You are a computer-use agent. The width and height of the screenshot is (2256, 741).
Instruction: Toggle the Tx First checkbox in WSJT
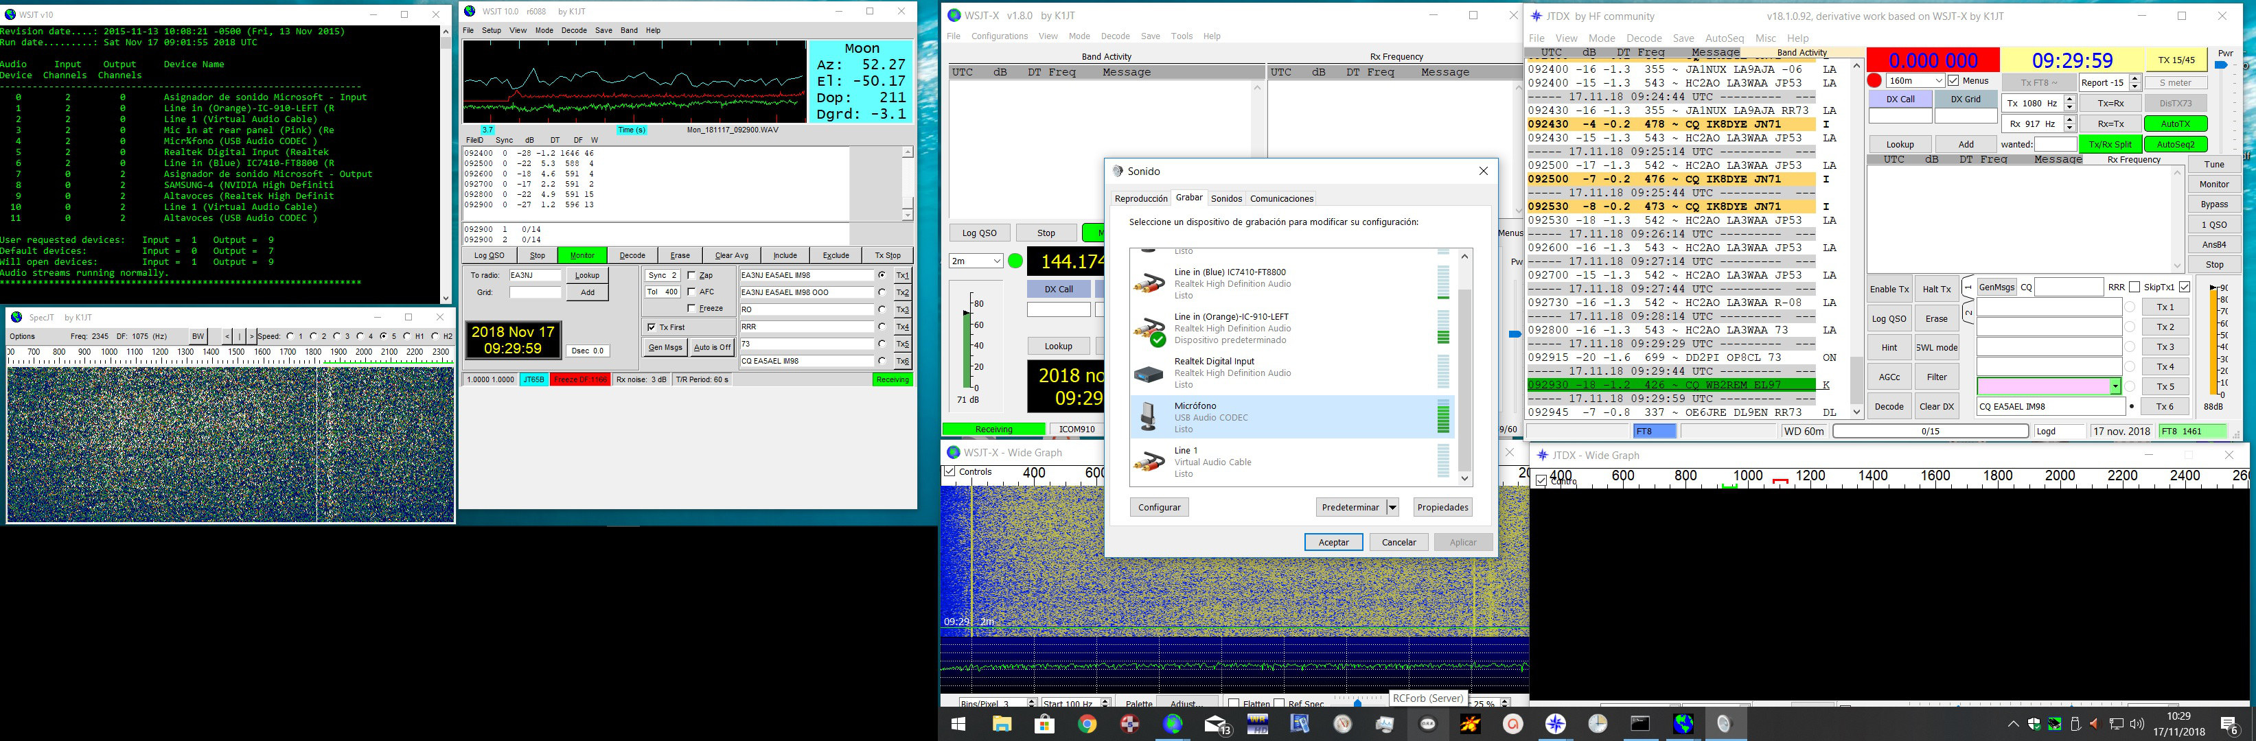click(652, 327)
